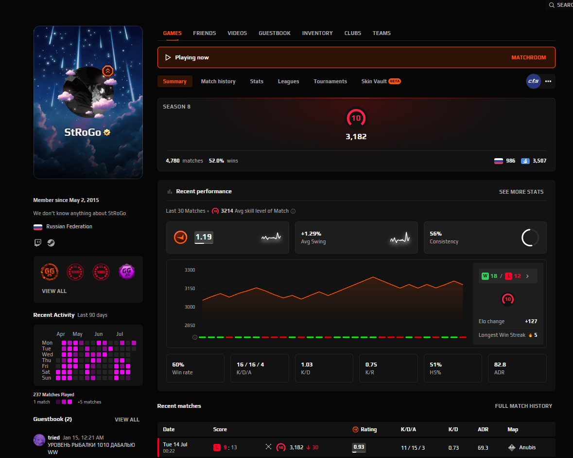Viewport: 573px width, 458px height.
Task: Select the Summary sub-tab
Action: [x=174, y=81]
